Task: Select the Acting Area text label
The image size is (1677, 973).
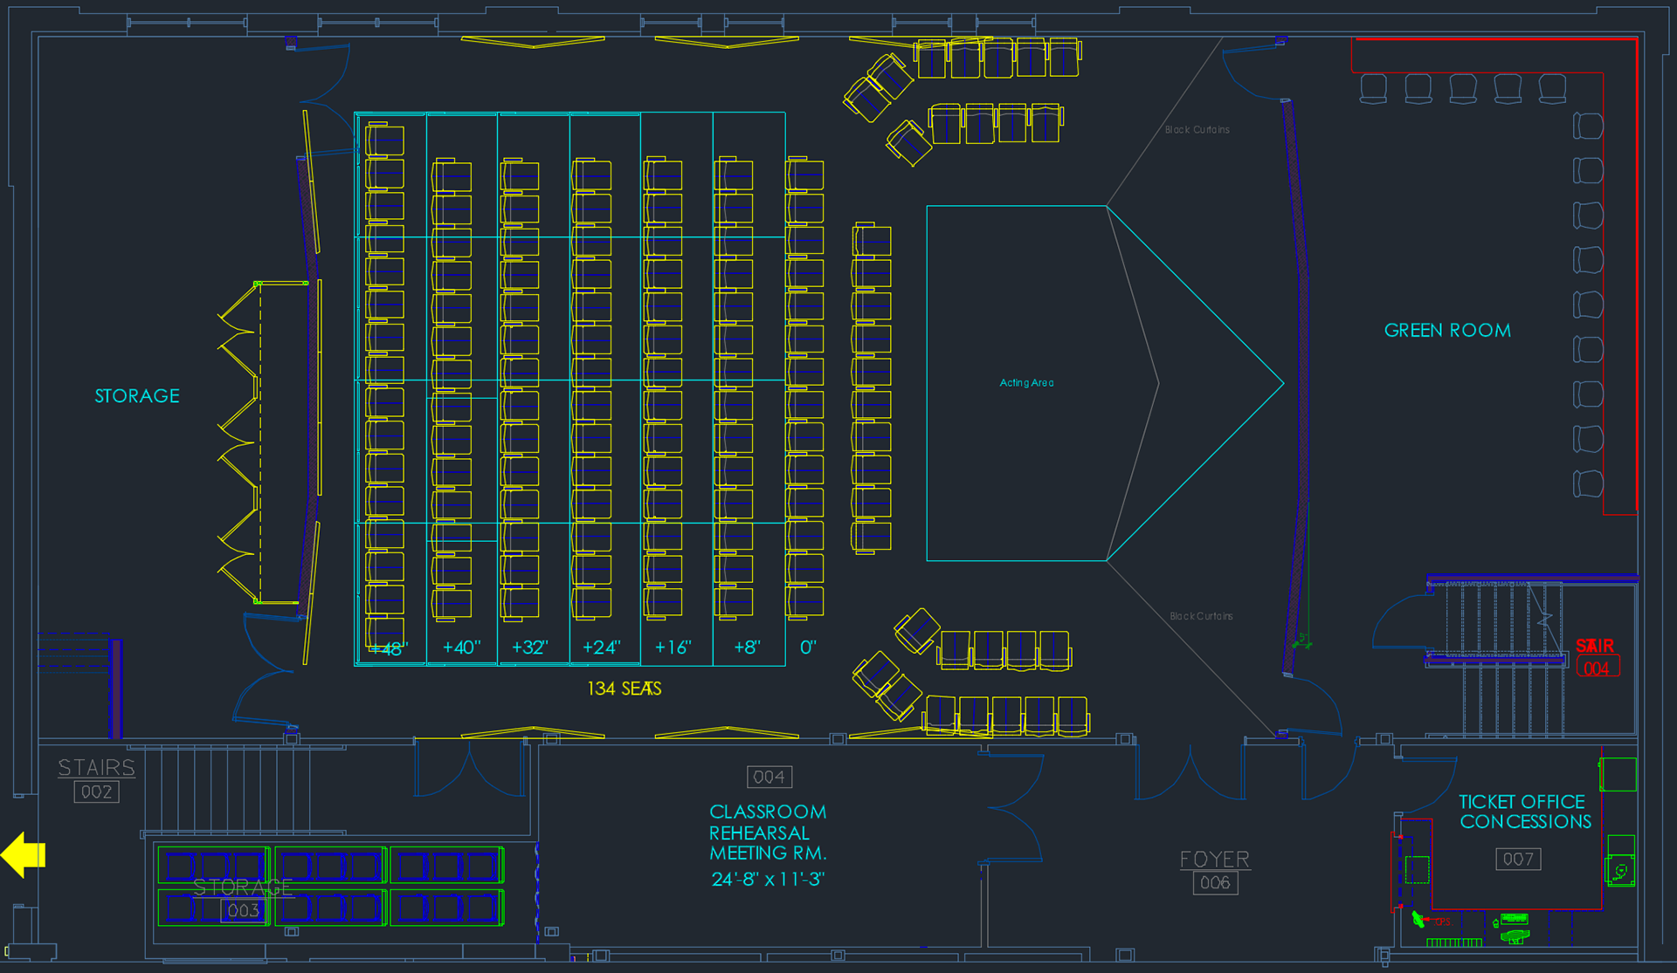Action: [x=1026, y=383]
